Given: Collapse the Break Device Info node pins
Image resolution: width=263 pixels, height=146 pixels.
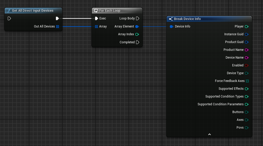Looking at the screenshot, I should coord(209,134).
